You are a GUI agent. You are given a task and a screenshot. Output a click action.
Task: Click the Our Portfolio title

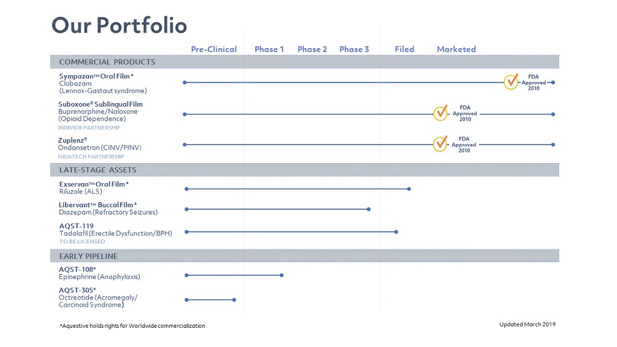coord(119,25)
